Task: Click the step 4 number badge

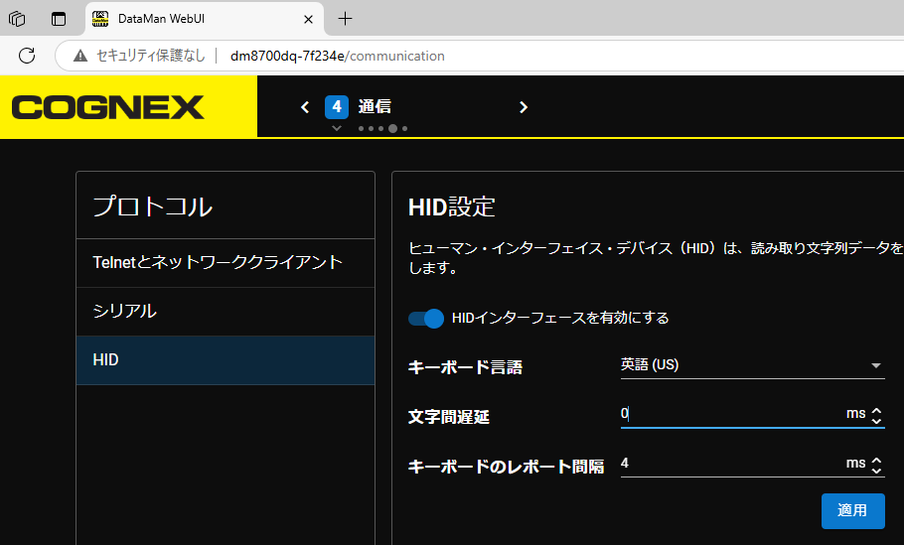Action: [337, 106]
